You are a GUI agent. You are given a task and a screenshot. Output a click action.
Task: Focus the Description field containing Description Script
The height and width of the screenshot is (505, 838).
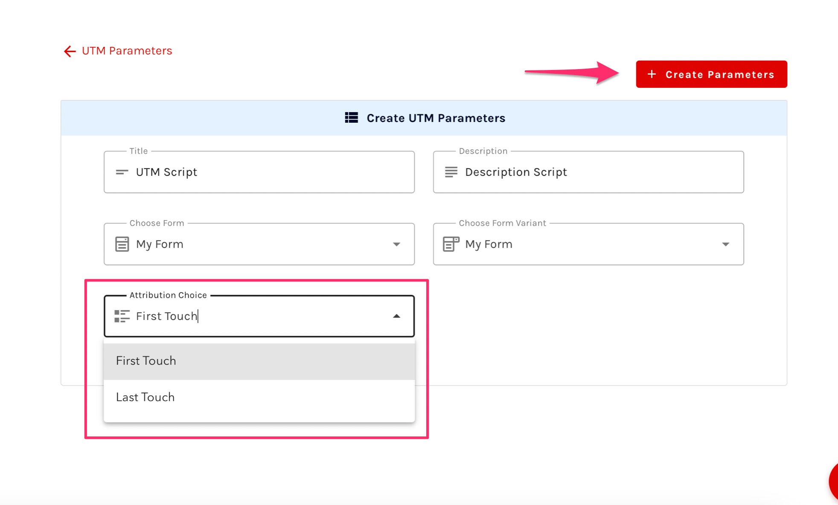588,172
